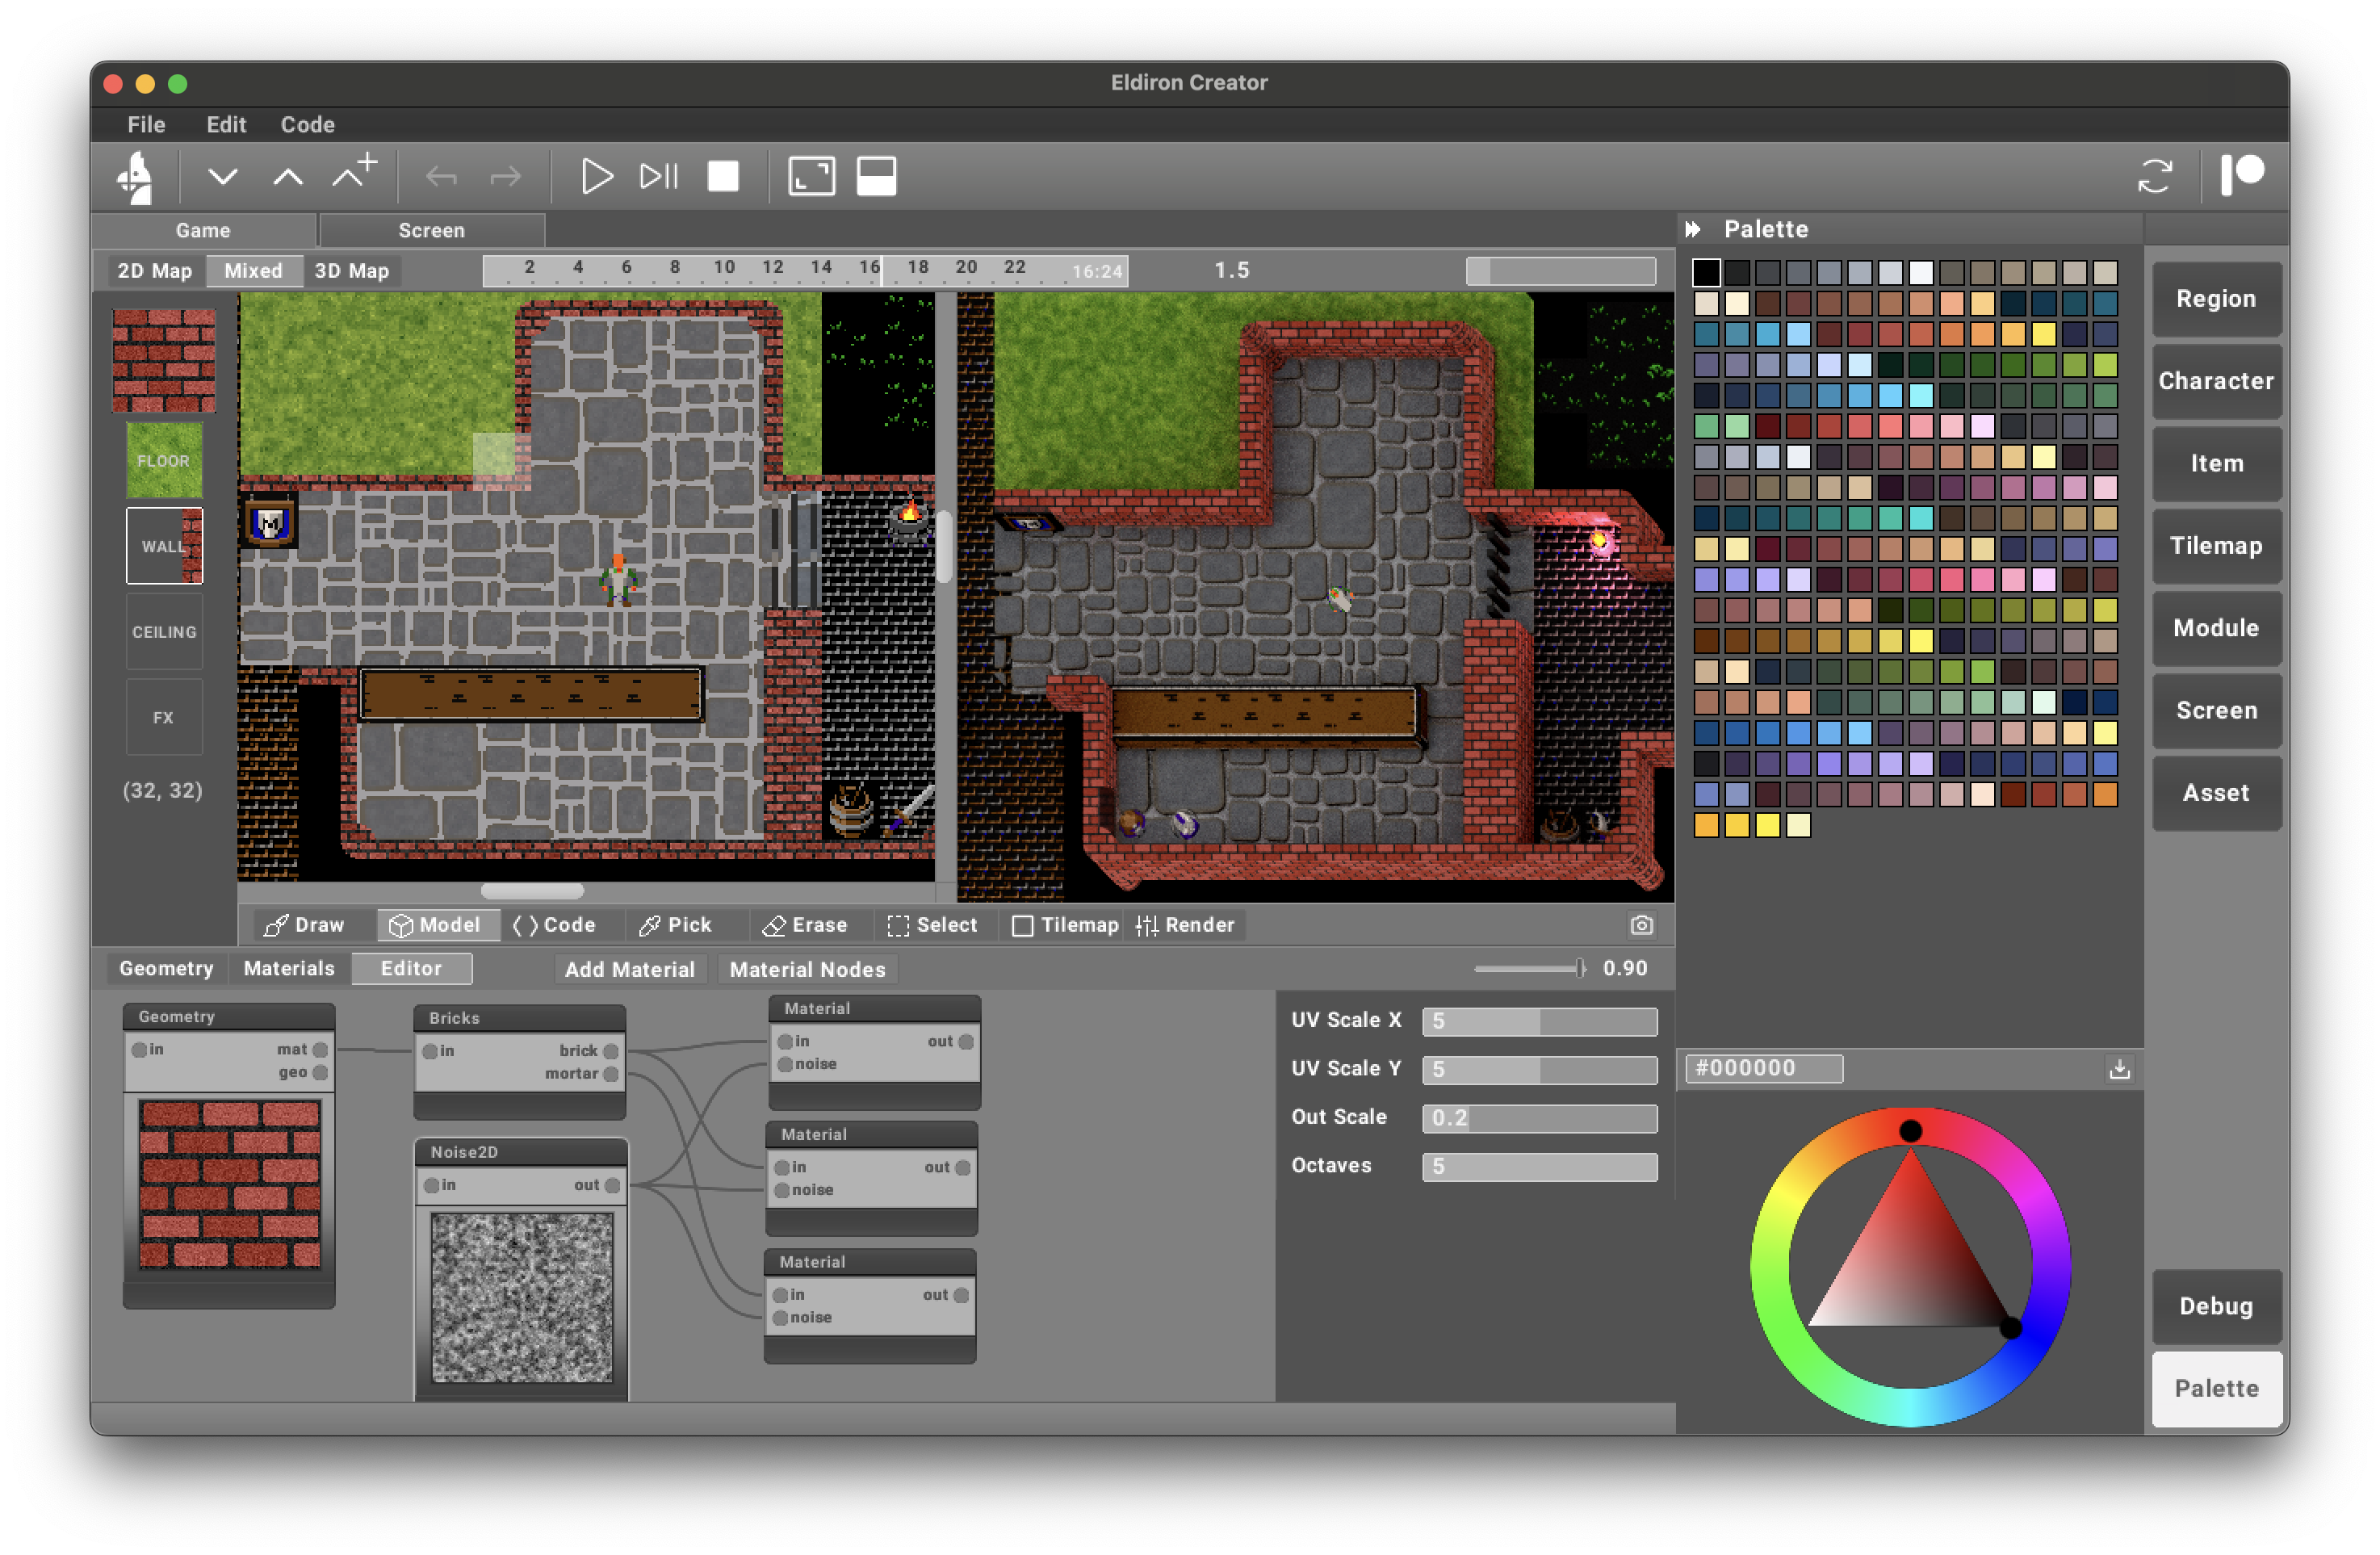Click the step-forward playback icon
Screen dimensions: 2380x1555
point(659,177)
